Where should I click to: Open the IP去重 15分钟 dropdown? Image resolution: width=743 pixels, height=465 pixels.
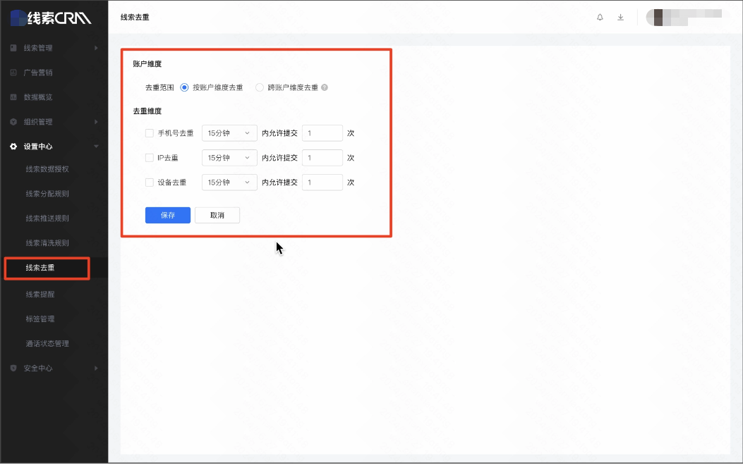click(x=229, y=158)
